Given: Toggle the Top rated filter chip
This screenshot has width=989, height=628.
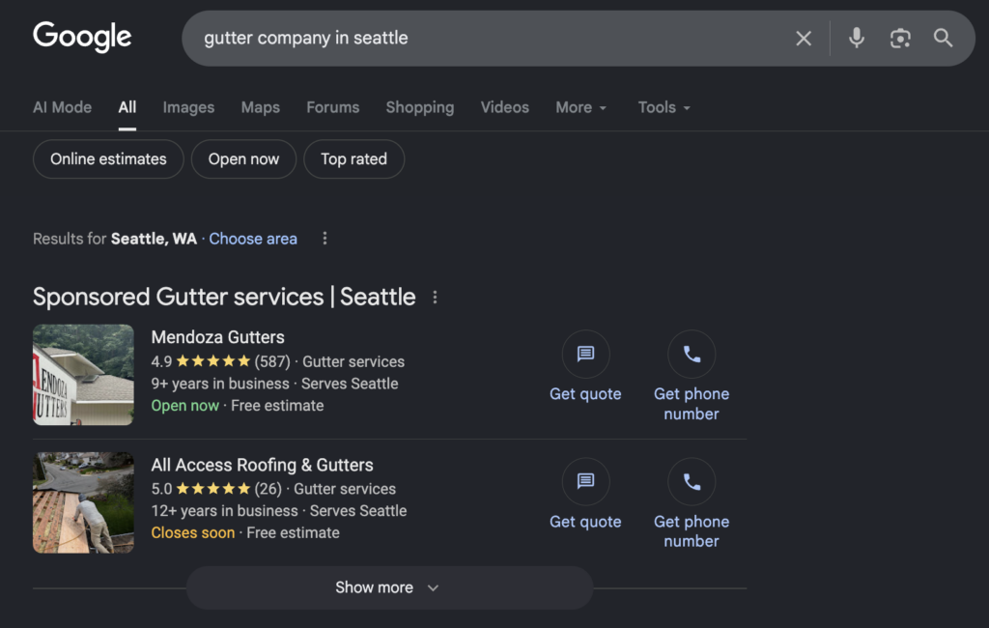Looking at the screenshot, I should tap(353, 159).
